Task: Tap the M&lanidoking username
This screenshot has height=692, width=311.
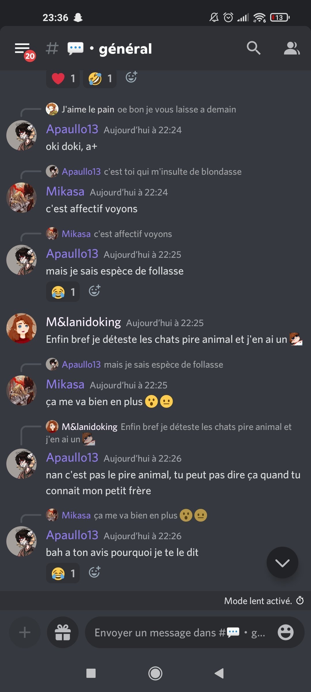Action: click(x=84, y=322)
